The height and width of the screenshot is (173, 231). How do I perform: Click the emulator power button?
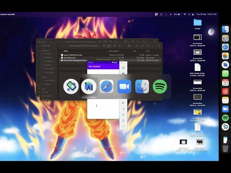pyautogui.click(x=123, y=68)
